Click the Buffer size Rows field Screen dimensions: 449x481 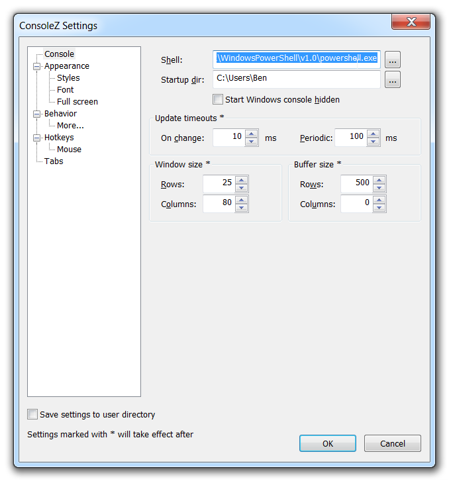(x=357, y=184)
